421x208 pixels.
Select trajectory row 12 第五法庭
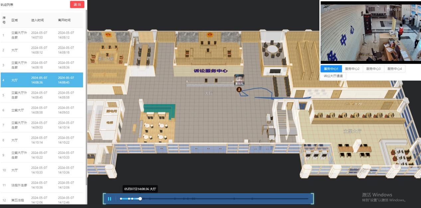point(42,199)
